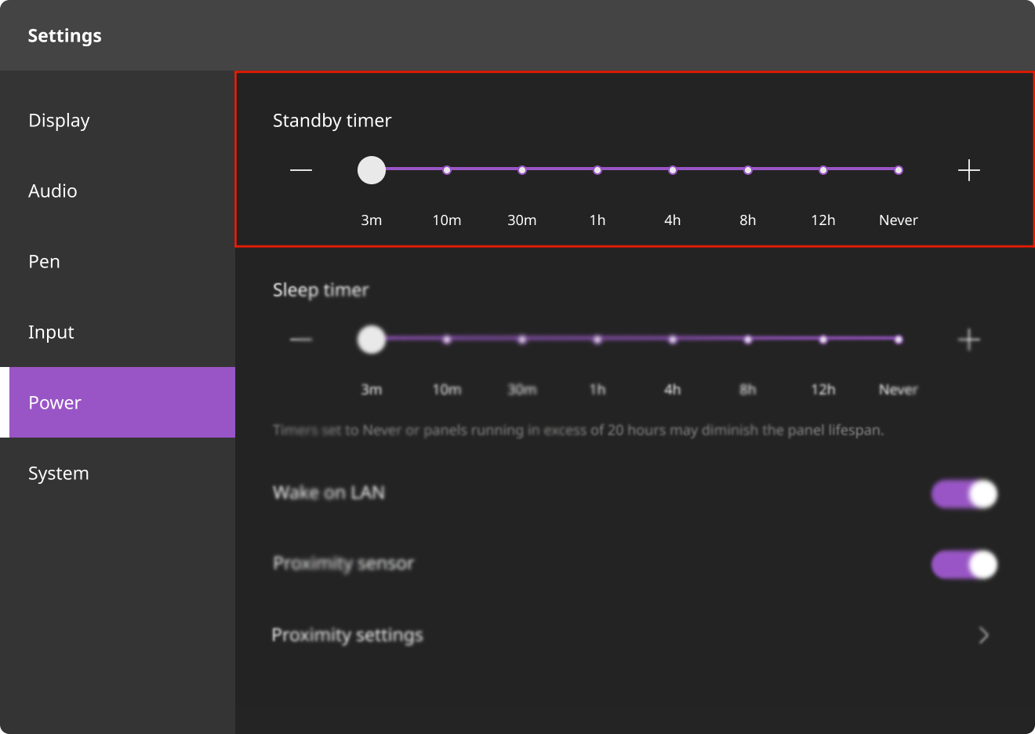The width and height of the screenshot is (1035, 734).
Task: Go to System settings
Action: click(58, 473)
